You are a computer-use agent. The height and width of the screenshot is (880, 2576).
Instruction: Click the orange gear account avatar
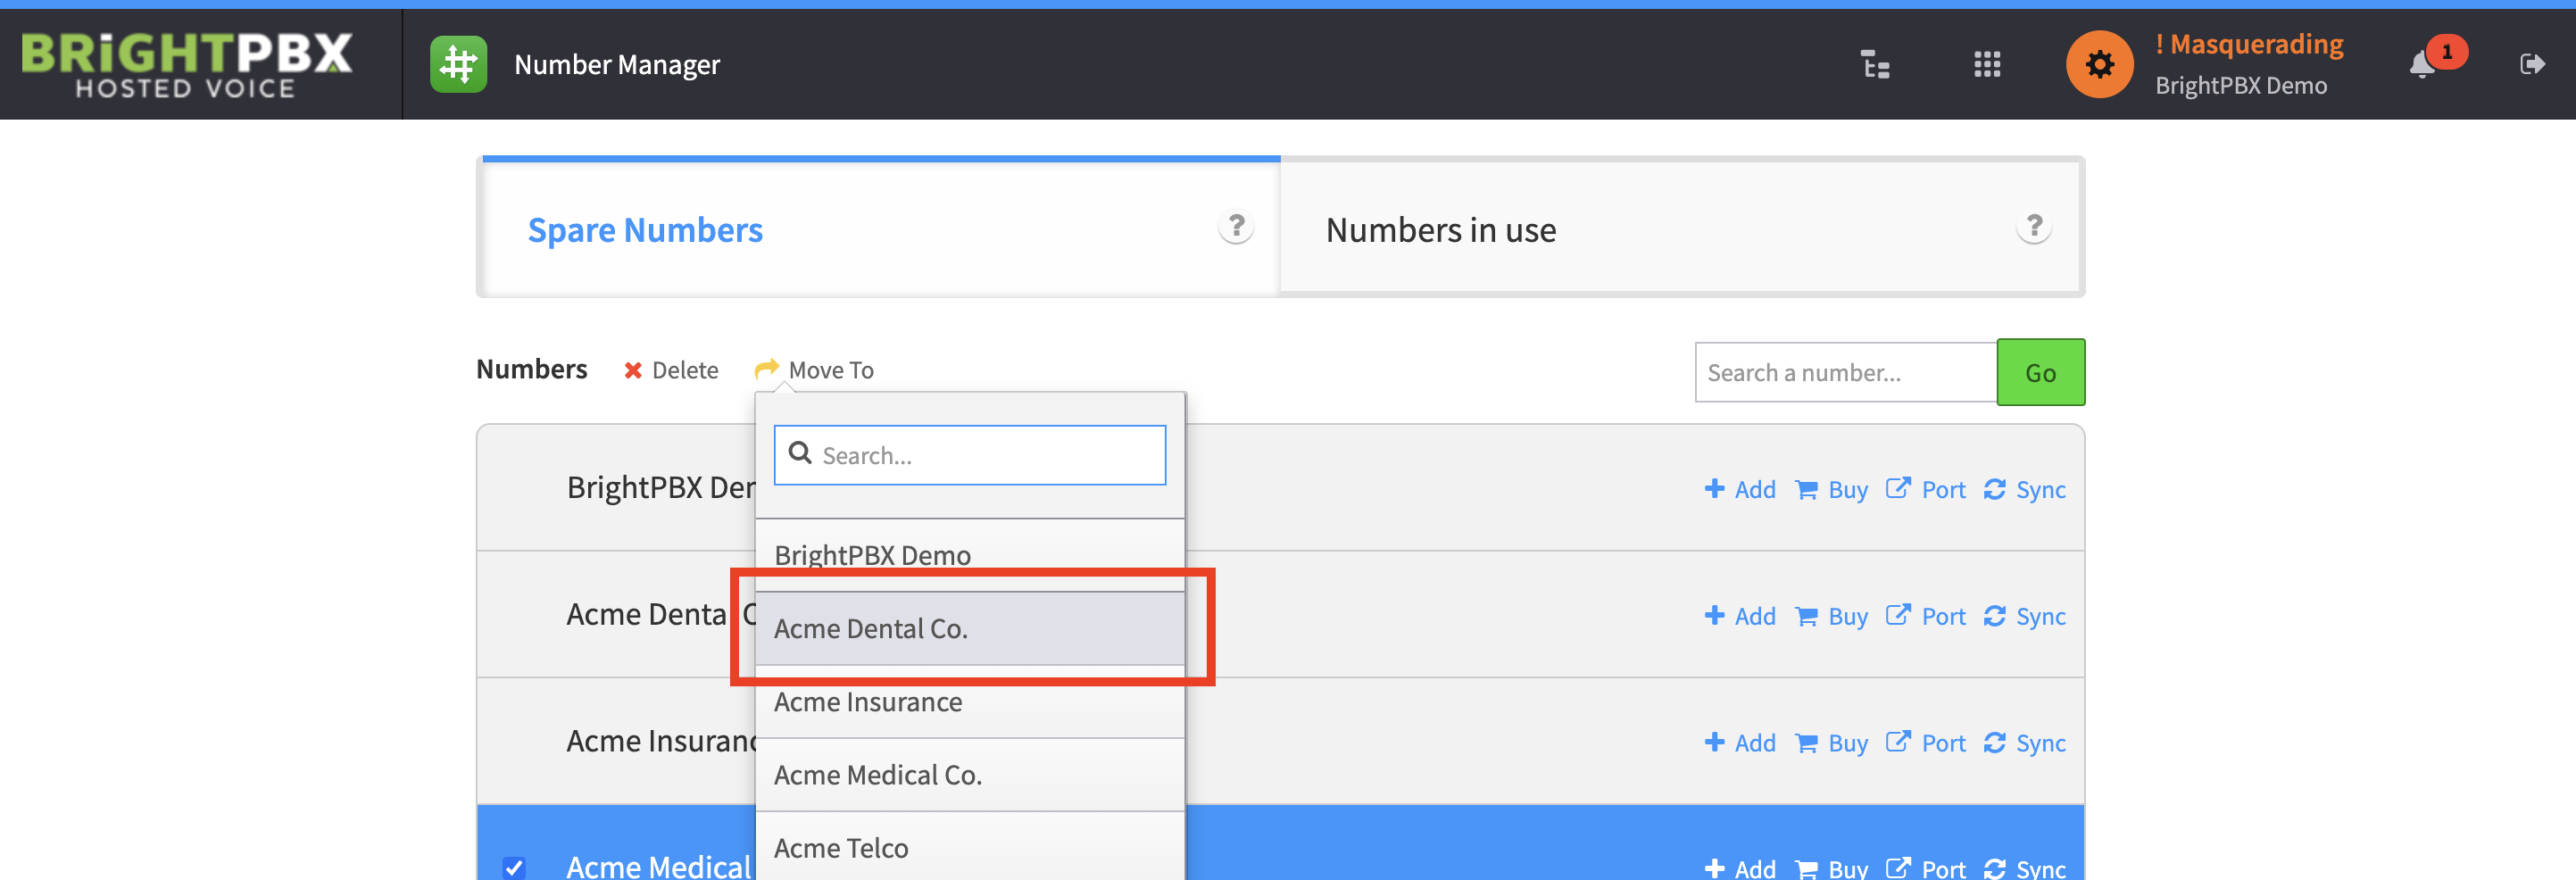pyautogui.click(x=2099, y=65)
